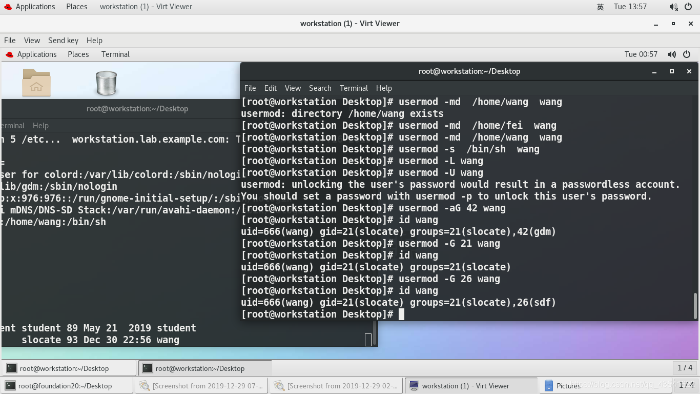Open Virt Viewer Send key menu

63,41
